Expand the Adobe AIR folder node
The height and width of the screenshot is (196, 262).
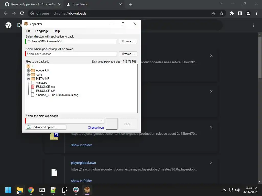click(x=28, y=70)
